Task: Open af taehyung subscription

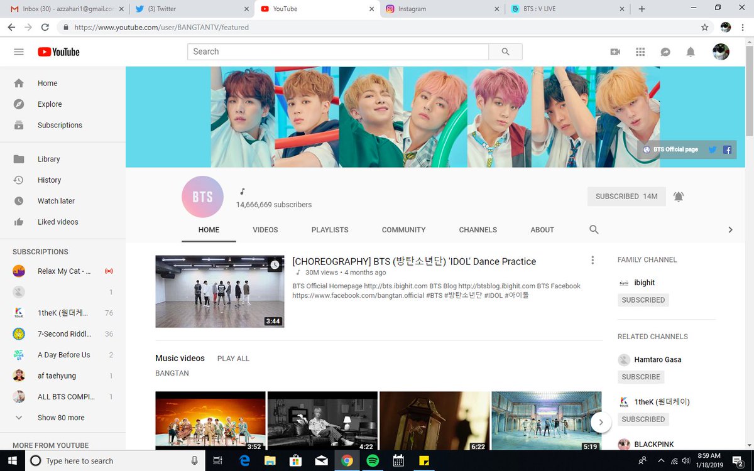Action: point(63,376)
